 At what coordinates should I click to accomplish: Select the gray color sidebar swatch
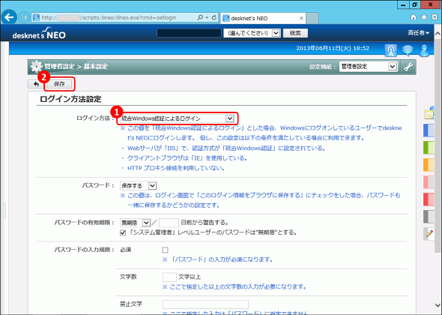429,217
